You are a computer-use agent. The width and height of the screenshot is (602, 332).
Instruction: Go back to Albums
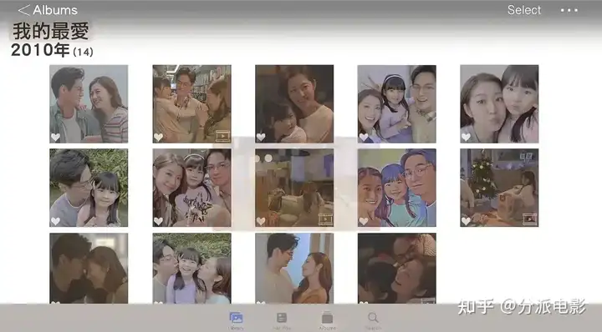click(48, 10)
